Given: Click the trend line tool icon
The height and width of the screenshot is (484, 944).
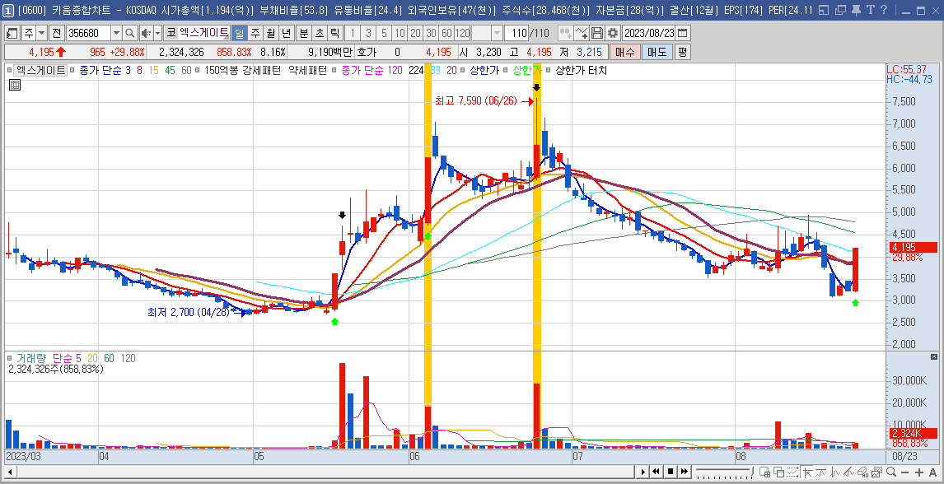Looking at the screenshot, I should click(x=848, y=472).
